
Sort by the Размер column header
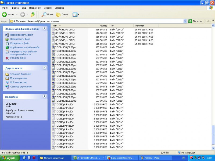pyautogui.click(x=98, y=25)
